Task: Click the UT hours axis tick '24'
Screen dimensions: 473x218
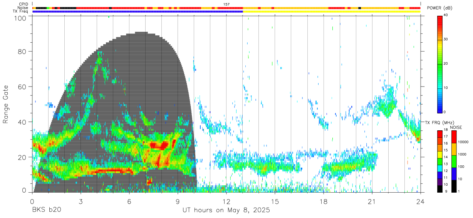Action: [421, 201]
